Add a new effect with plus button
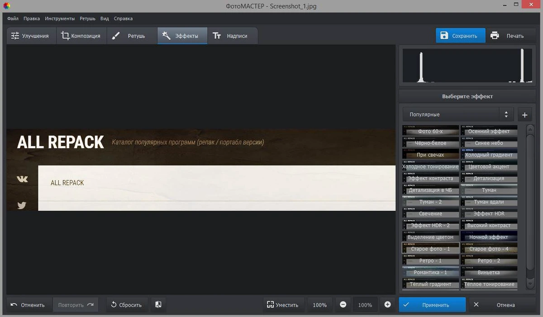543x317 pixels. click(524, 115)
